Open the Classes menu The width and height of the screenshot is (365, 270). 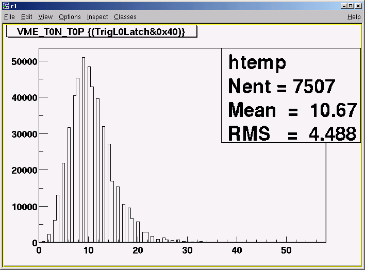coord(125,17)
